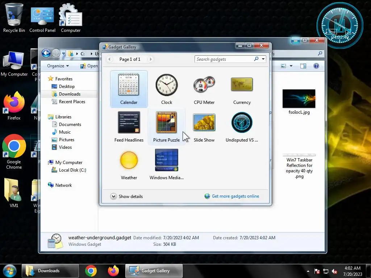The width and height of the screenshot is (371, 278).
Task: Launch Firefox from the taskbar
Action: (113, 271)
